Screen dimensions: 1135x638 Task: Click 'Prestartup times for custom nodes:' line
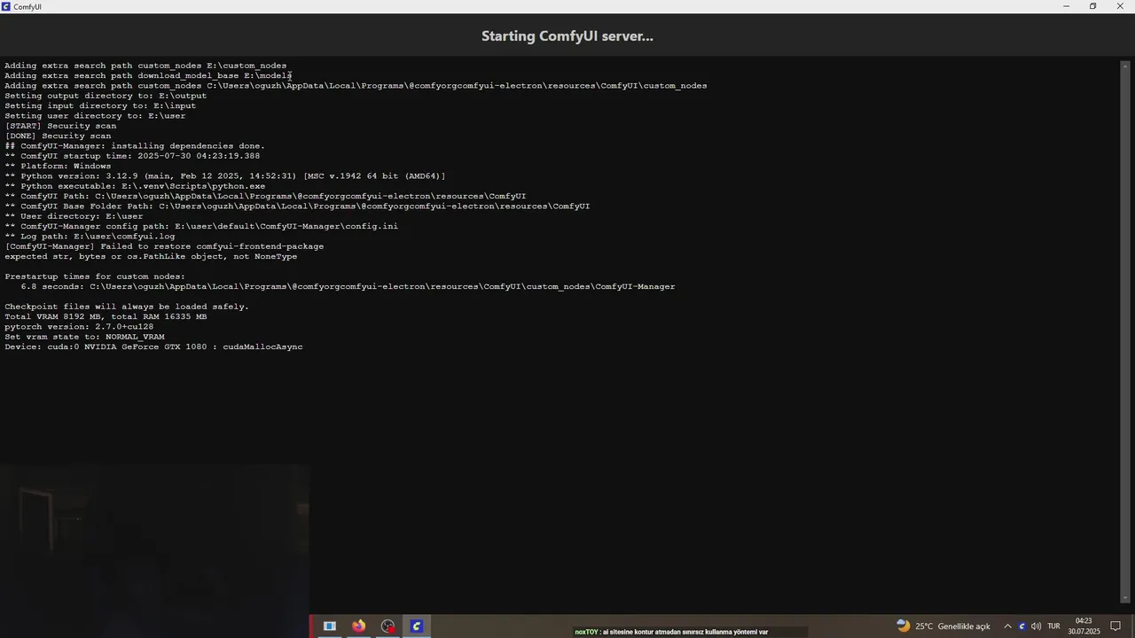(95, 276)
